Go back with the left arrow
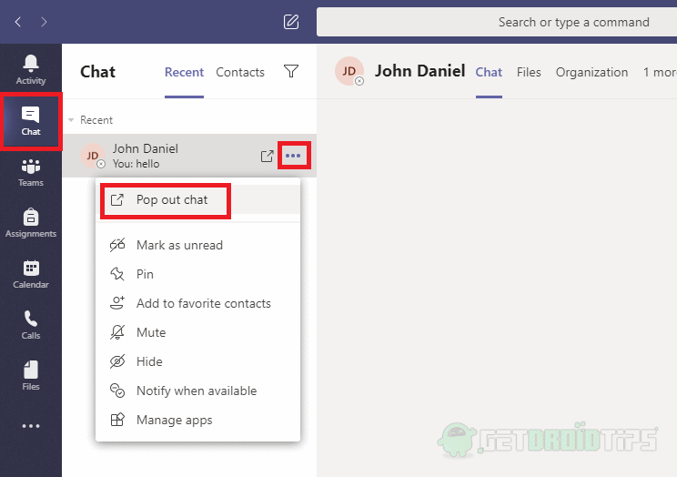 coord(17,22)
